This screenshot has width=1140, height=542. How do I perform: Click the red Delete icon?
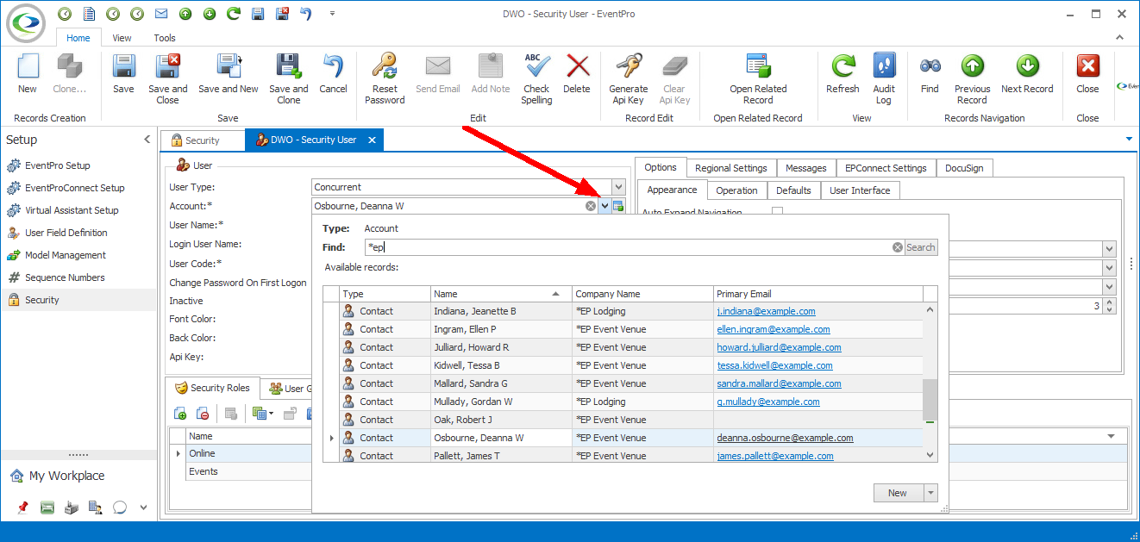coord(577,67)
